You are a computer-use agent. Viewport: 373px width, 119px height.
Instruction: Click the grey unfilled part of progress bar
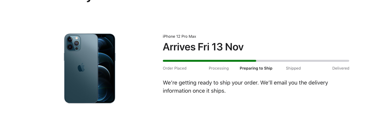pyautogui.click(x=303, y=61)
